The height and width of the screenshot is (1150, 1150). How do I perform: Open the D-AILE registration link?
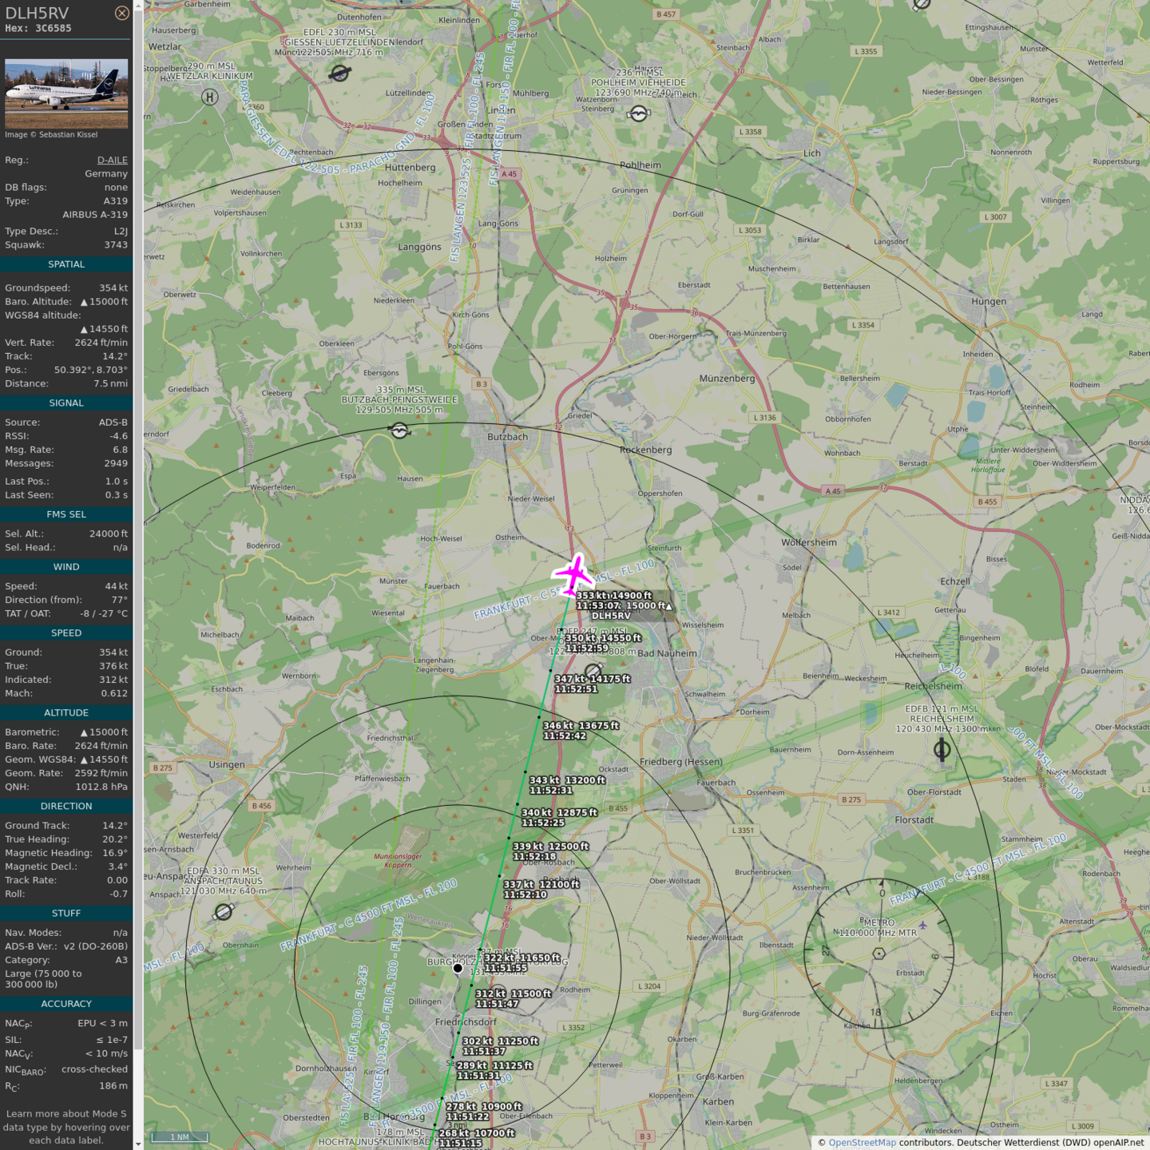[x=113, y=160]
